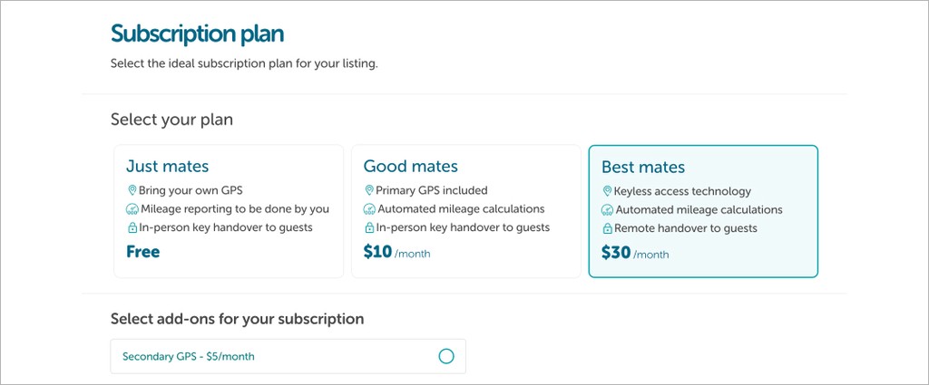Click the mileage gauge icon in Good mates
929x385 pixels.
(x=369, y=209)
